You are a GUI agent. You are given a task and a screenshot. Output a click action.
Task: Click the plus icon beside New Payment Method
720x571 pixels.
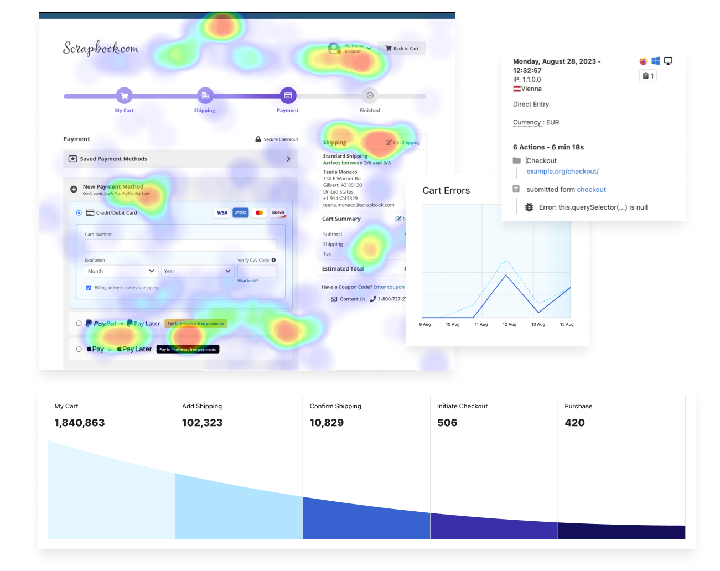click(74, 189)
